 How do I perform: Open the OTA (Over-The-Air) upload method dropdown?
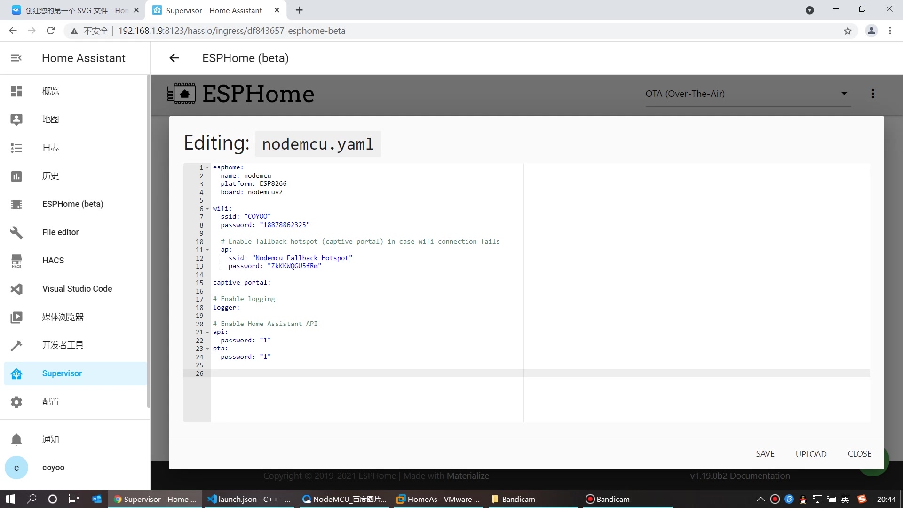point(748,94)
